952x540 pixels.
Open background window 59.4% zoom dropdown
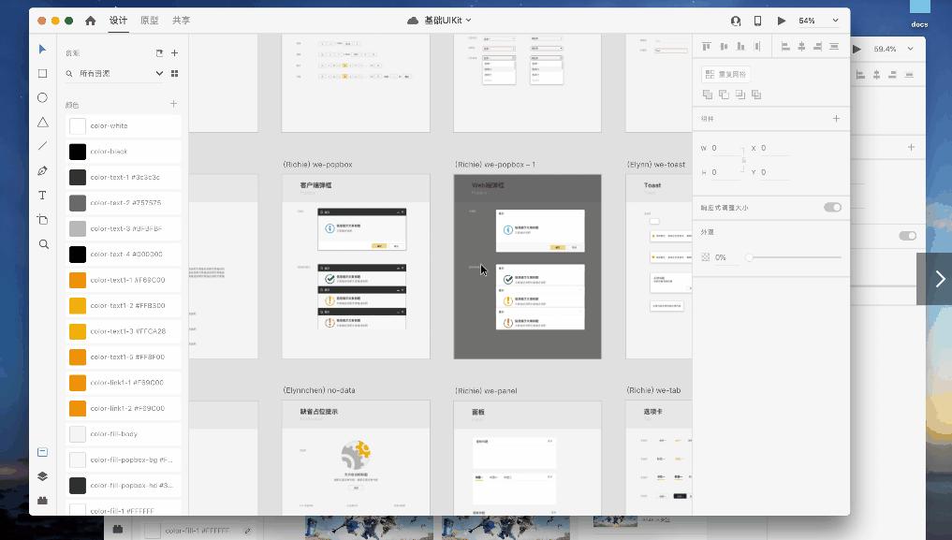(910, 49)
